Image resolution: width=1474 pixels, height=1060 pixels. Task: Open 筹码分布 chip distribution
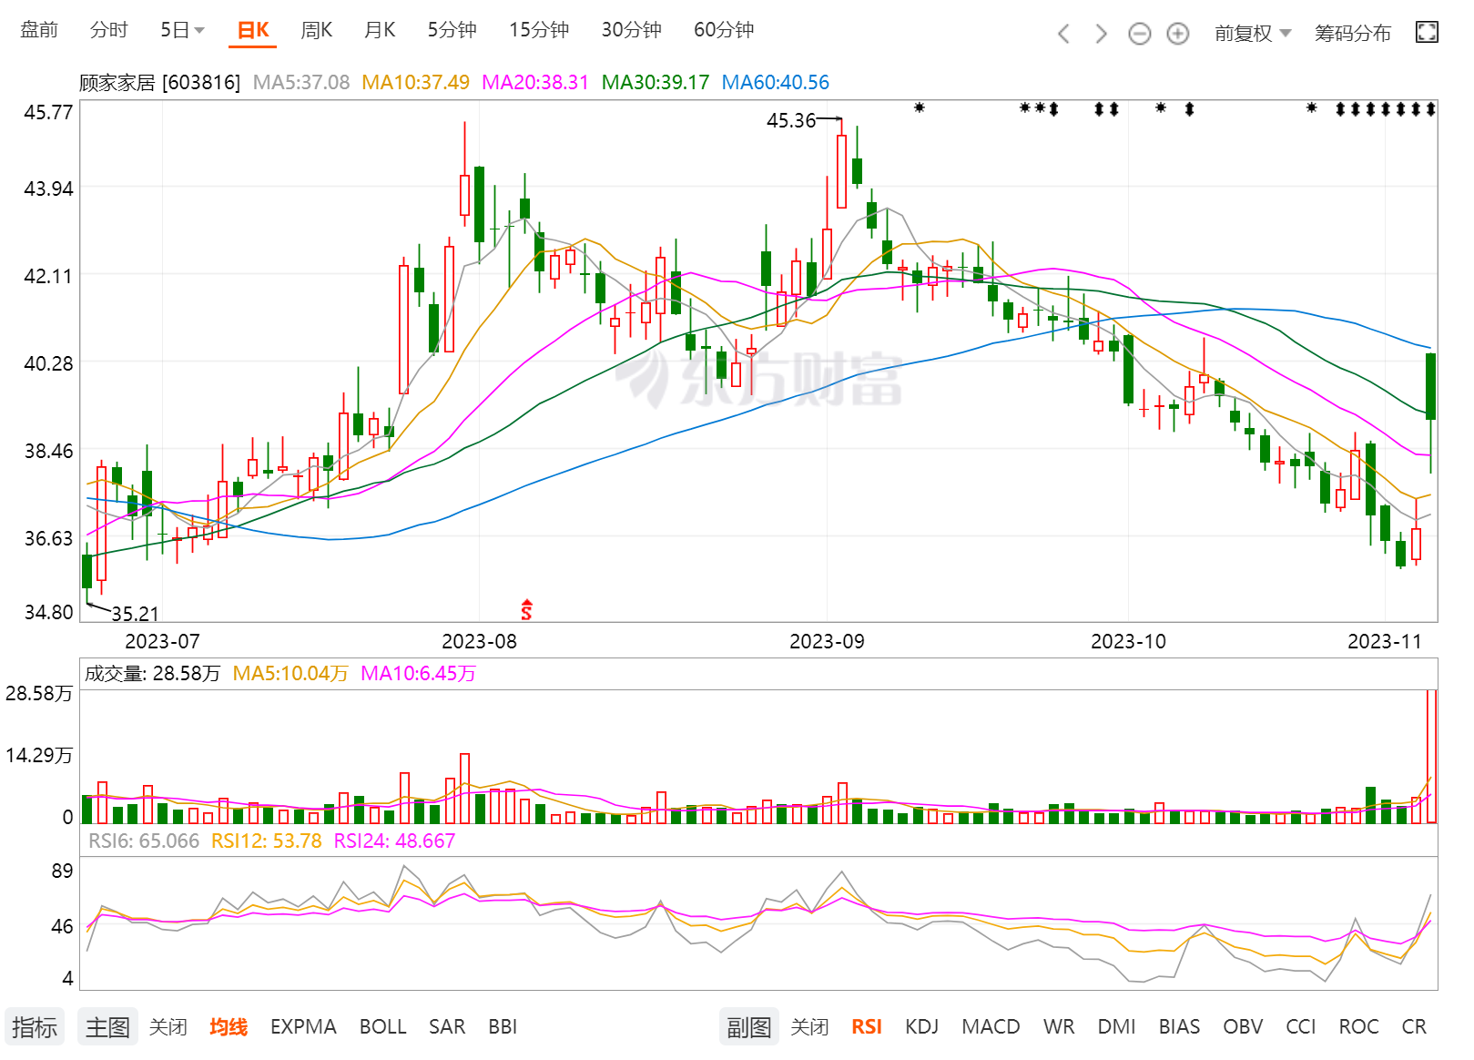click(x=1352, y=34)
